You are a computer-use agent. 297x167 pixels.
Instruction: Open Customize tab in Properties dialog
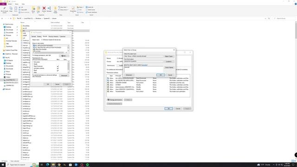pos(63,36)
